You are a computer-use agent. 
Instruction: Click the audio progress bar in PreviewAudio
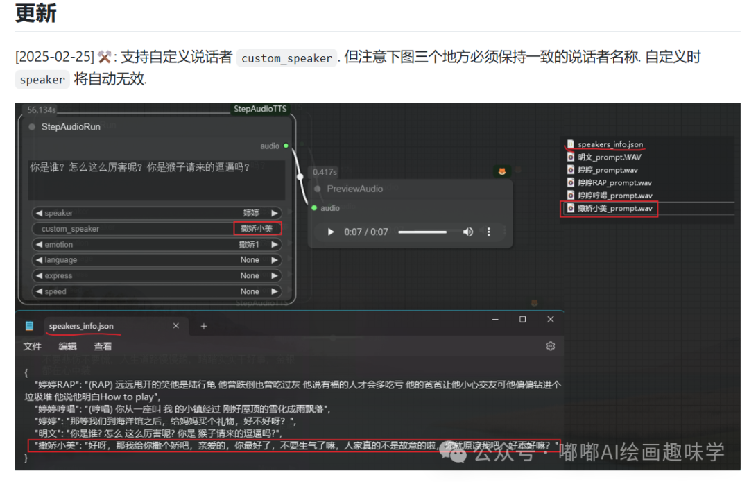(x=422, y=232)
